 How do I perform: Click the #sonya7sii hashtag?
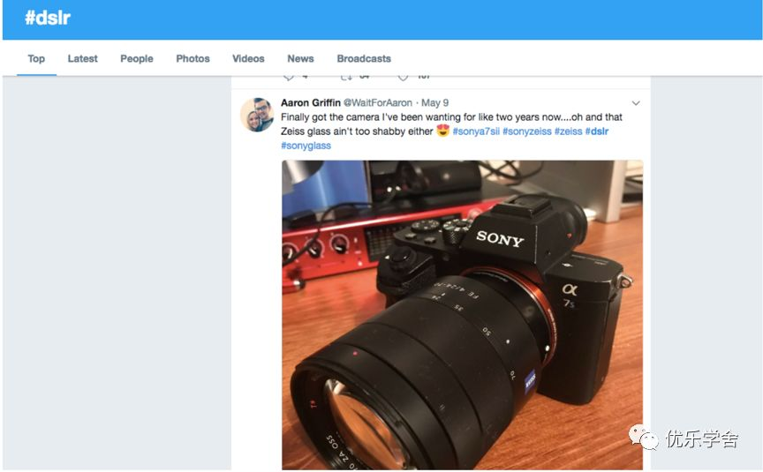pos(476,131)
